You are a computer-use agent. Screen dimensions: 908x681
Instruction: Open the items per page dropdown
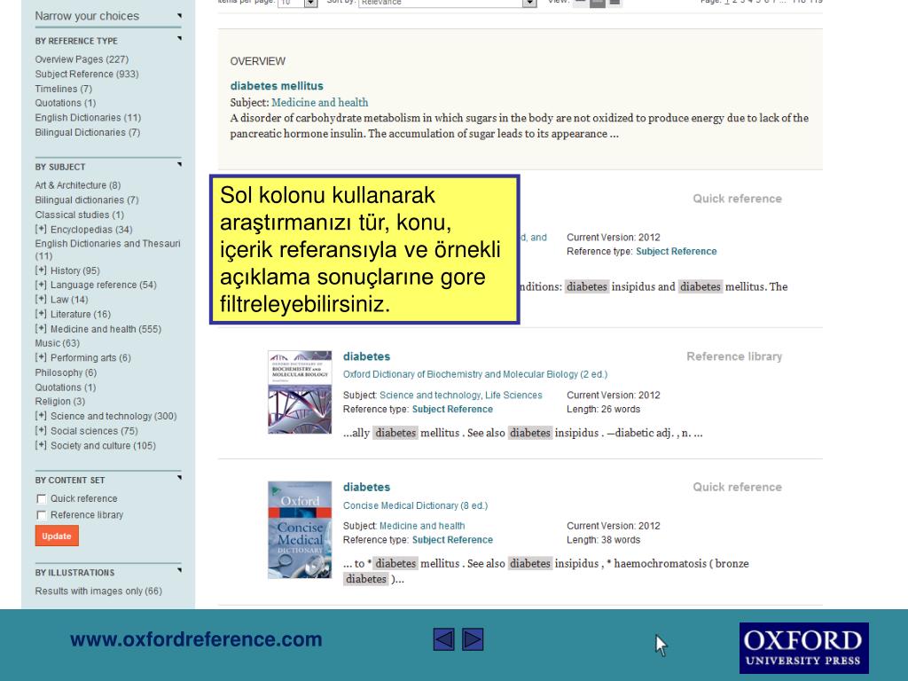(x=298, y=3)
